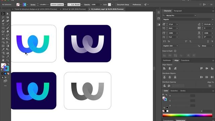Select the Lasso tool
Image resolution: width=215 pixels, height=121 pixels.
[7, 17]
